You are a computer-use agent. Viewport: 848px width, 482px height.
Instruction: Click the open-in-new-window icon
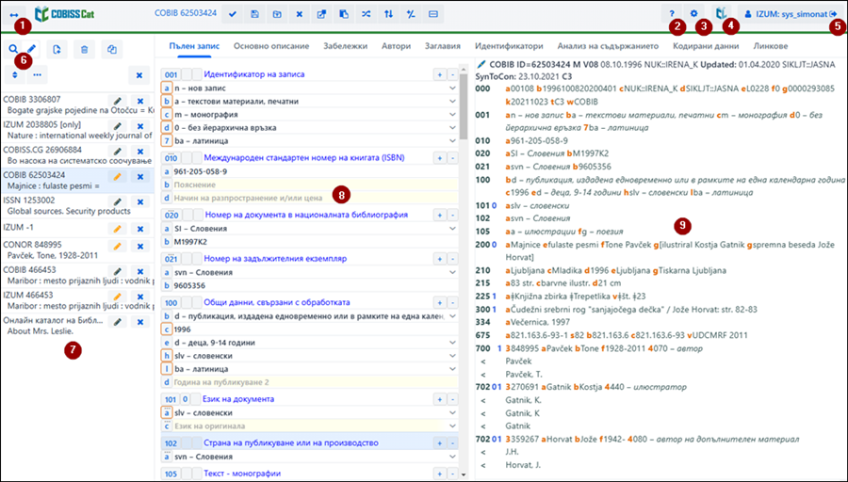coord(321,14)
